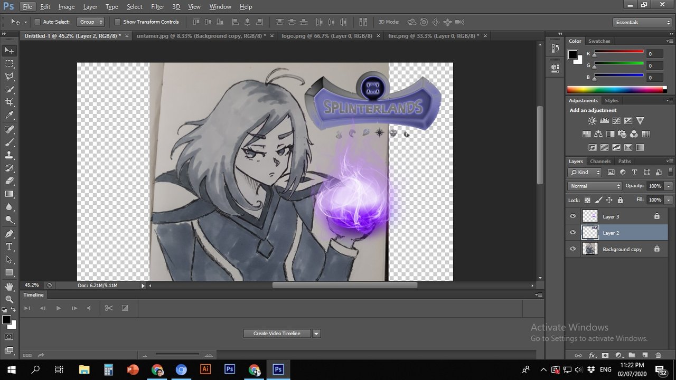Toggle lock image pixels brush icon
The width and height of the screenshot is (676, 380).
click(x=598, y=200)
